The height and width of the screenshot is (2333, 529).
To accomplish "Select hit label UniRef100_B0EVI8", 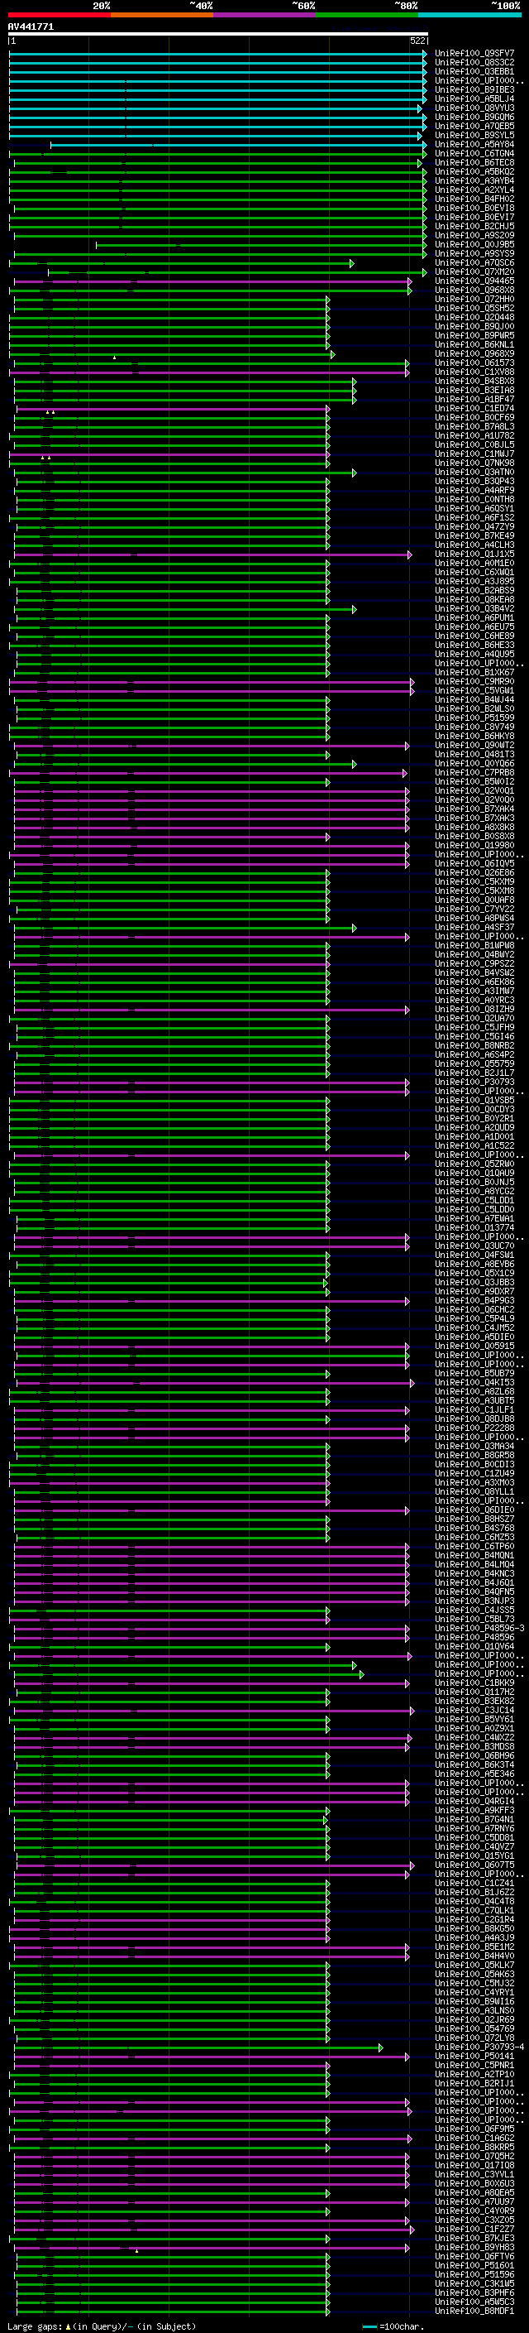I will click(474, 209).
